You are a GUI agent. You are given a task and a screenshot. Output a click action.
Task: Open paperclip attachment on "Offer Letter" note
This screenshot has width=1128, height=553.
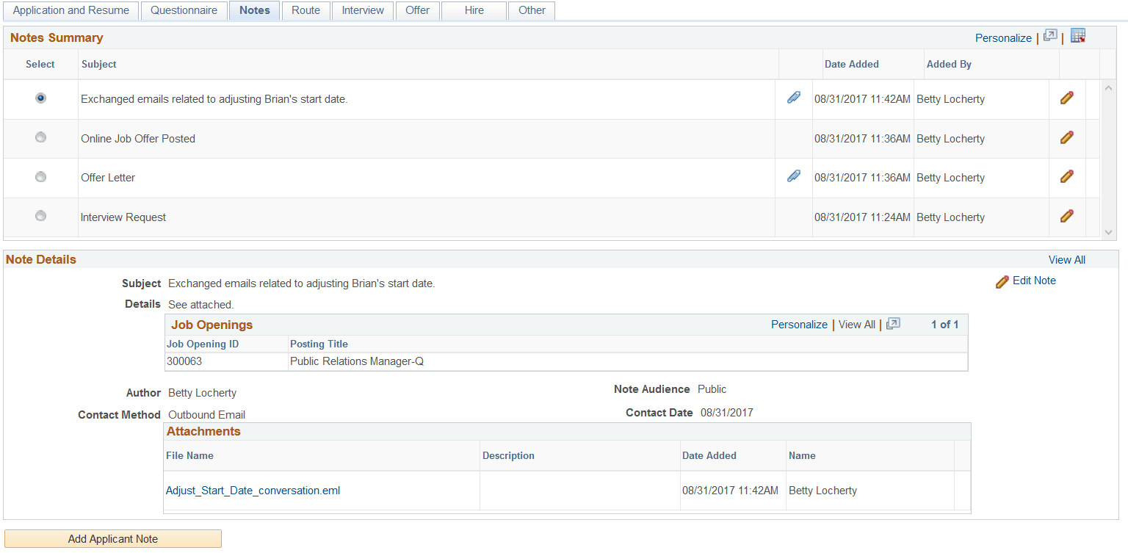pos(794,176)
